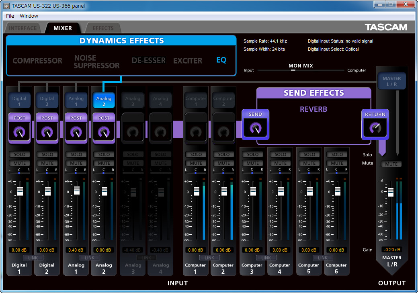Switch to the EFFECTS tab
The height and width of the screenshot is (293, 418).
103,28
